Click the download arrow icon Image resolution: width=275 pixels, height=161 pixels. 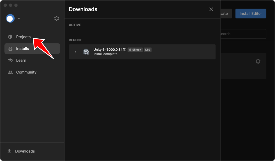pyautogui.click(x=9, y=151)
